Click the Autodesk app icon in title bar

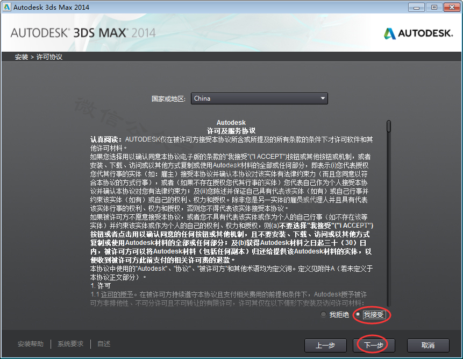click(x=6, y=7)
